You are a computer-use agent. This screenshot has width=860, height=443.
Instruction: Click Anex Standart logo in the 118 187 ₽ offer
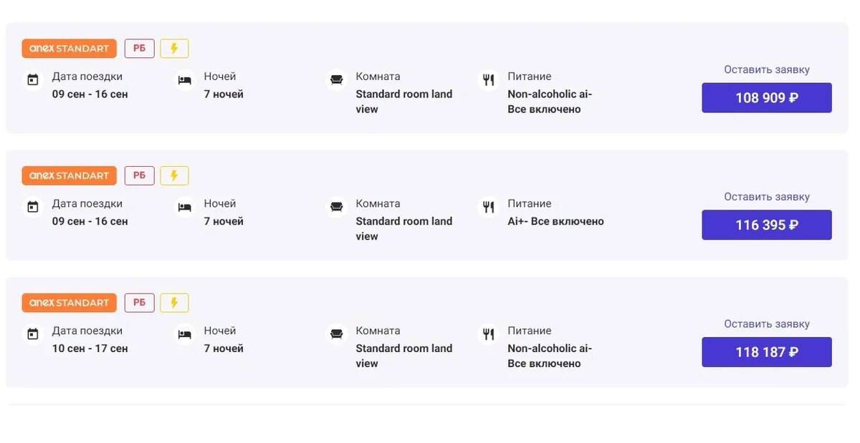pos(69,303)
